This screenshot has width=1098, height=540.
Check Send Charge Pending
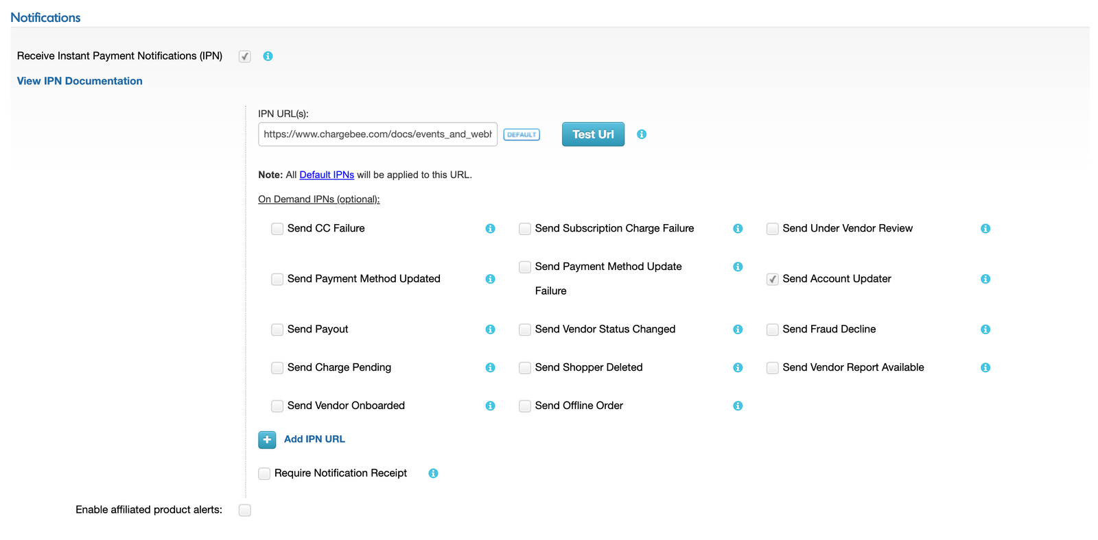pos(277,368)
